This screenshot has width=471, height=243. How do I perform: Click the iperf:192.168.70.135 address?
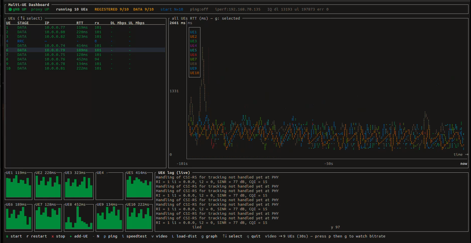coord(238,9)
